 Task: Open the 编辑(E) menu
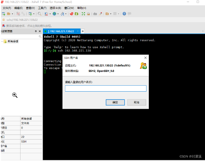click(x=19, y=8)
